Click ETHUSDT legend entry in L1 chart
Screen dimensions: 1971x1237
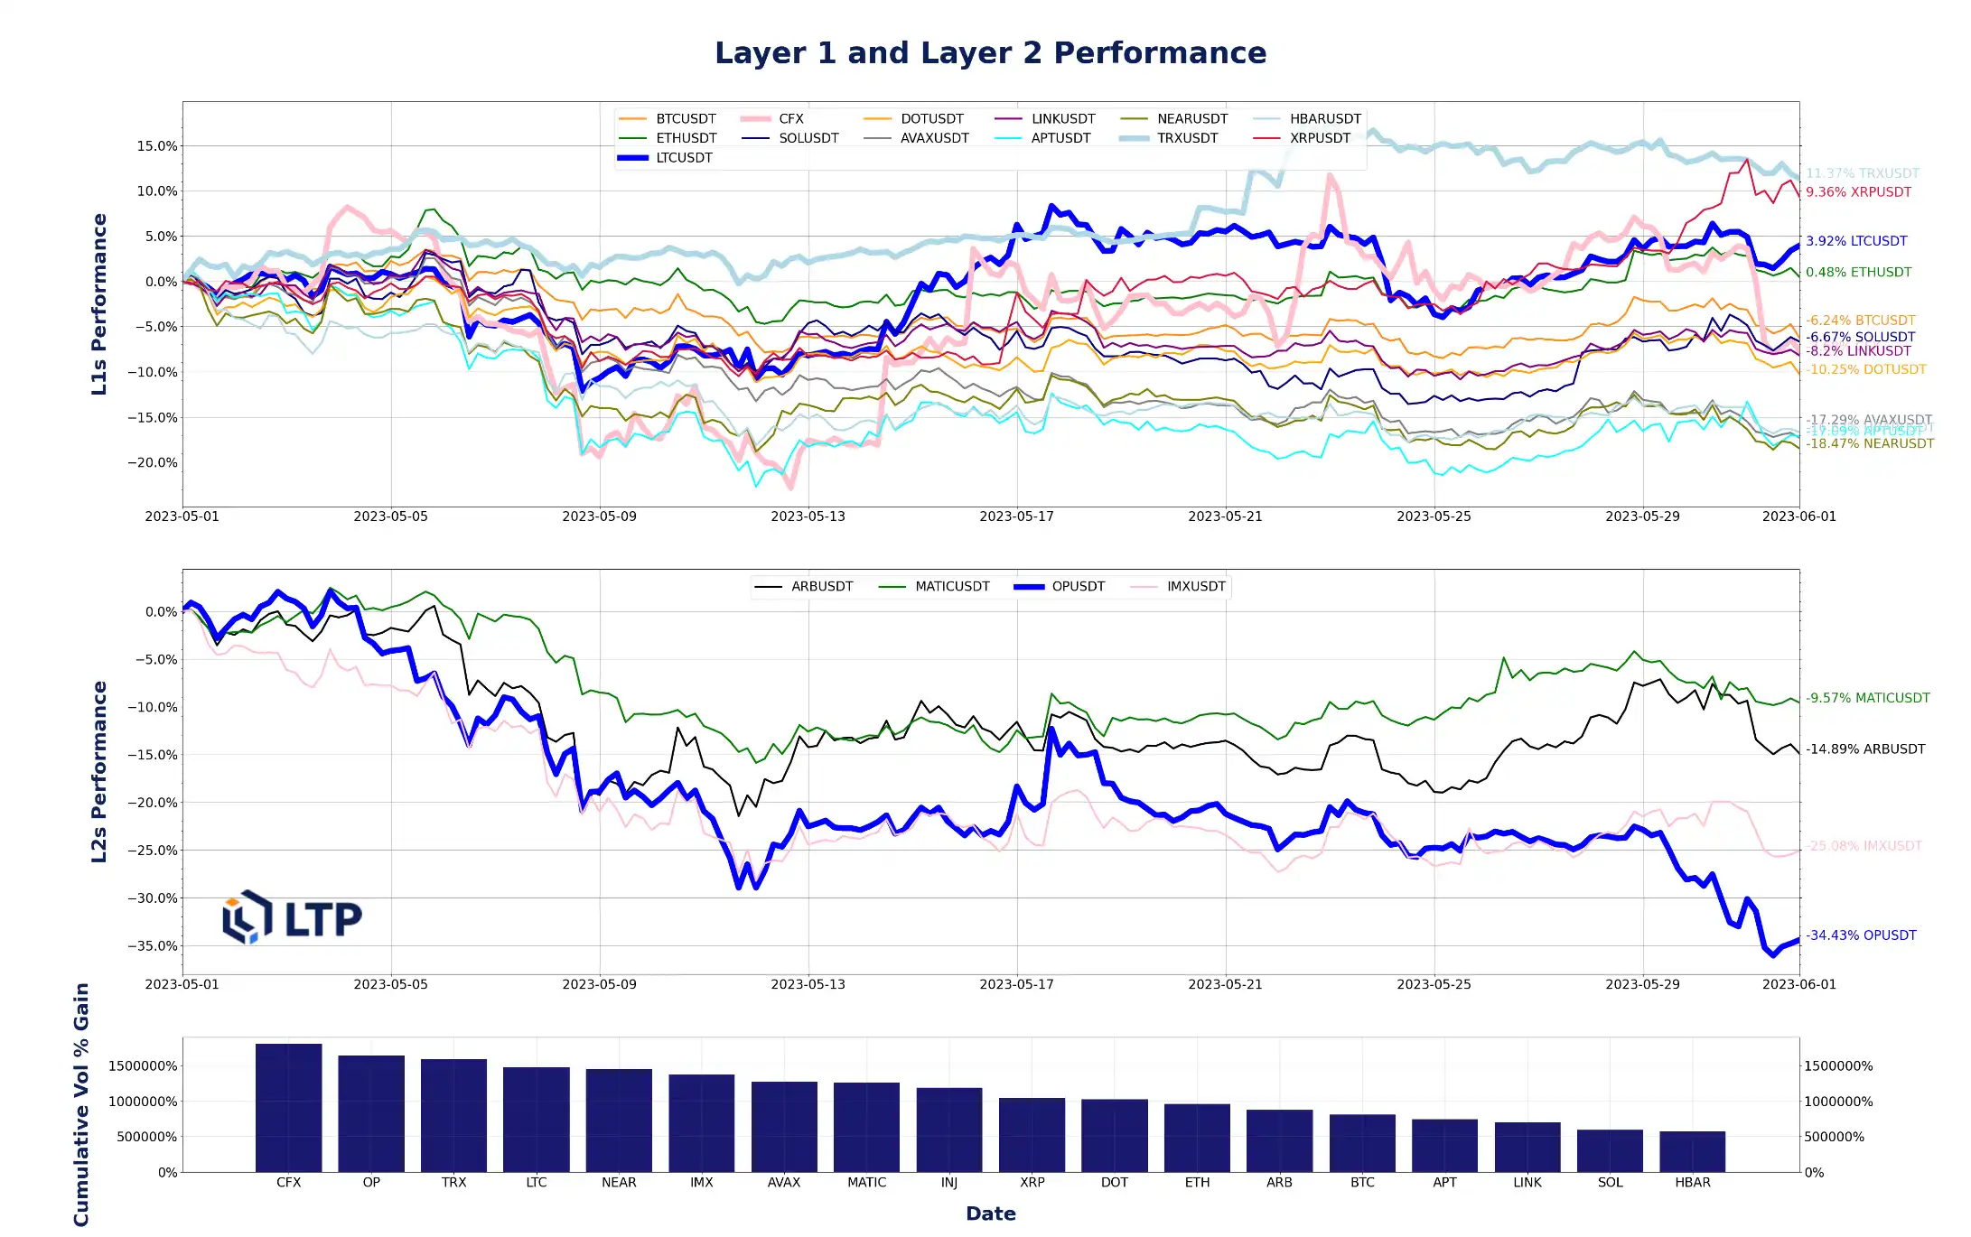[x=668, y=138]
